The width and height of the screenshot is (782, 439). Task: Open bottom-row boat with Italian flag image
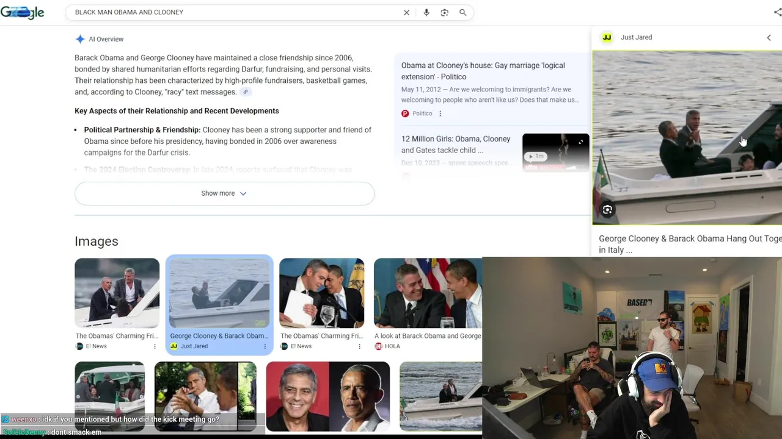click(x=109, y=396)
